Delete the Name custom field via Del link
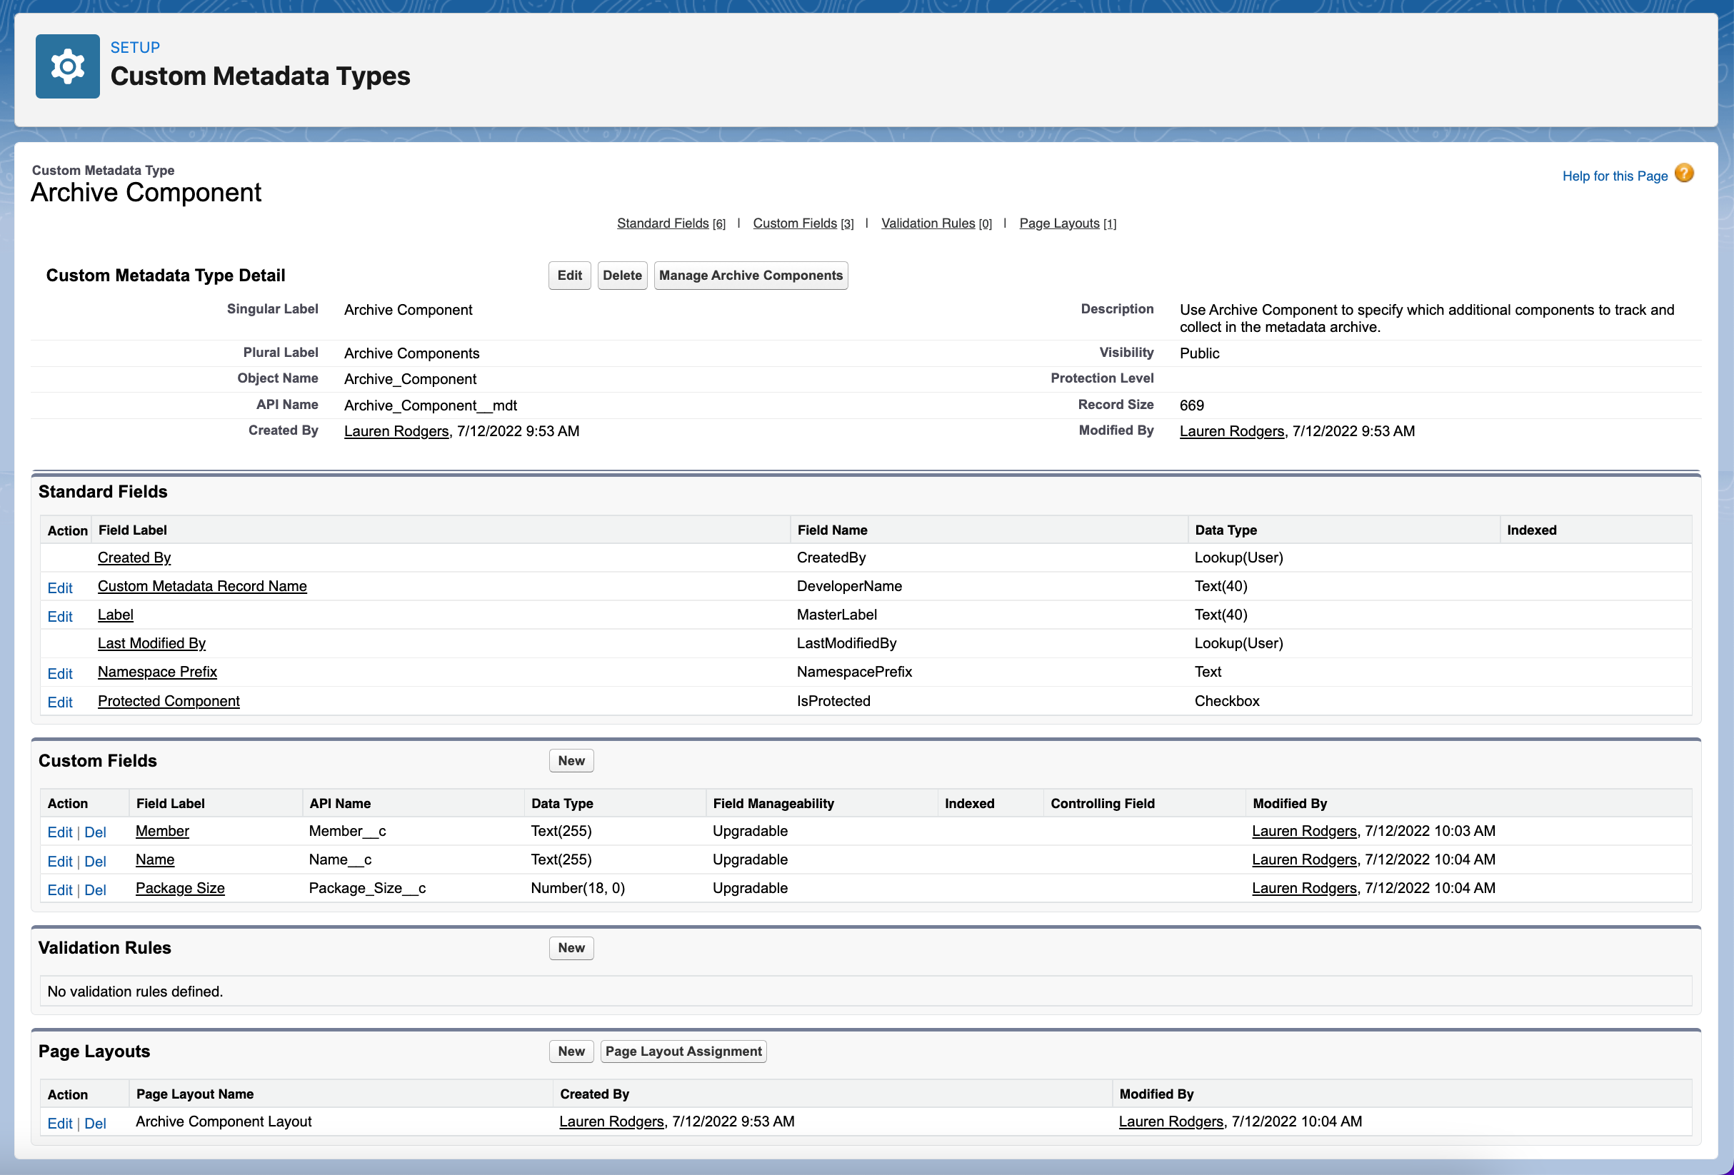Image resolution: width=1734 pixels, height=1175 pixels. click(96, 860)
